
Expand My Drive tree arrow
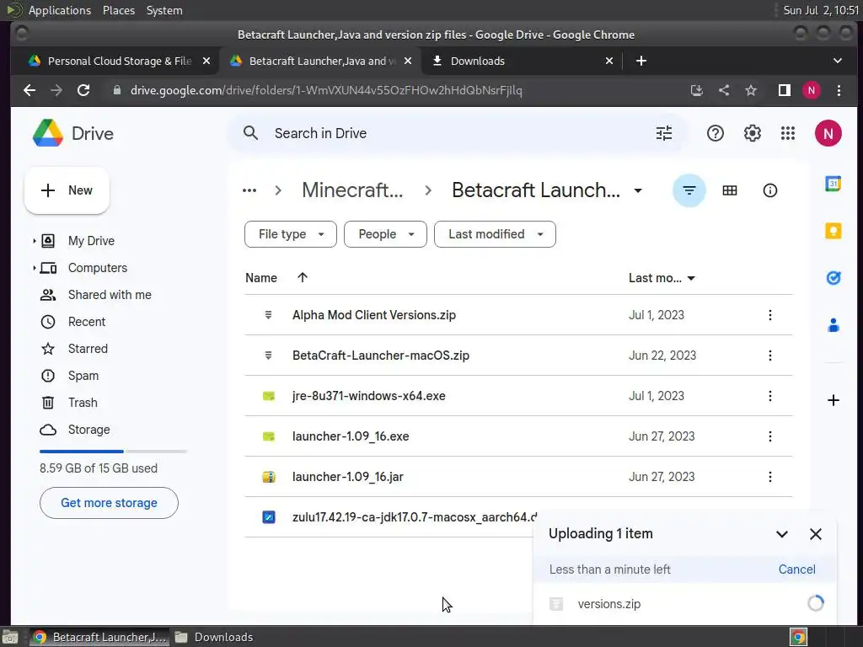click(x=34, y=241)
